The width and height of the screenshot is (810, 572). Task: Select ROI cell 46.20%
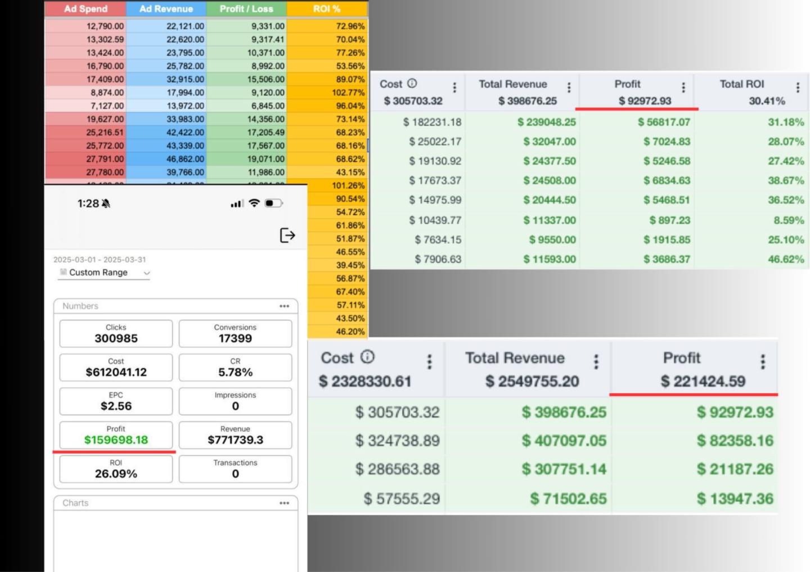coord(337,332)
